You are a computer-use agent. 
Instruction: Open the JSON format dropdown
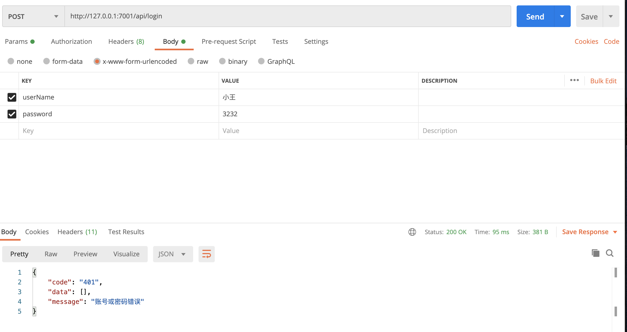tap(173, 254)
